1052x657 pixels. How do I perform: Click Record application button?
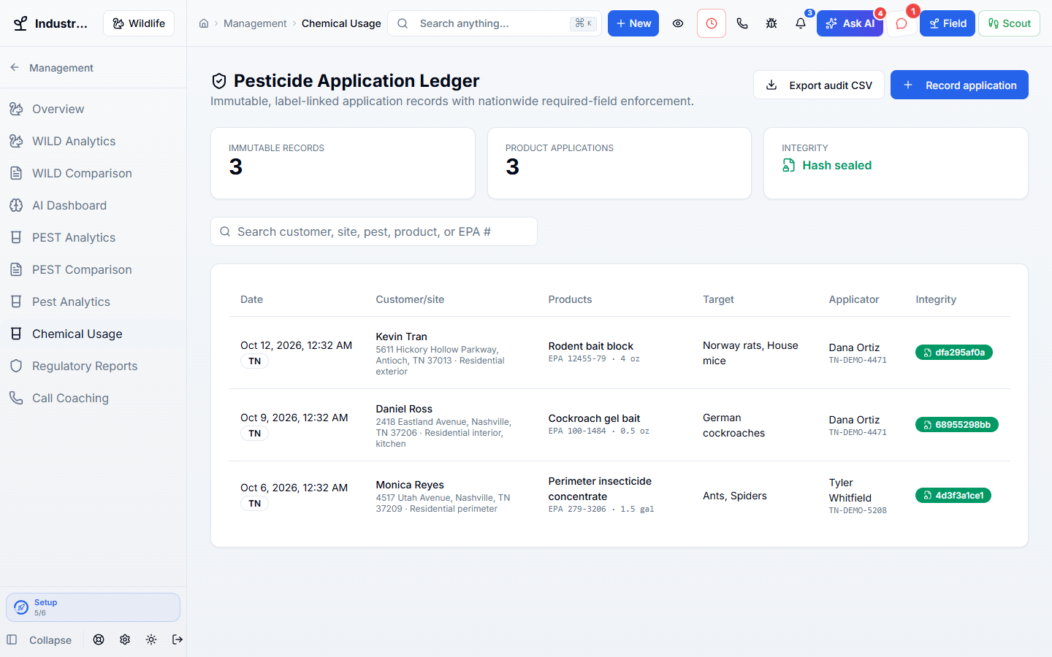pos(959,85)
